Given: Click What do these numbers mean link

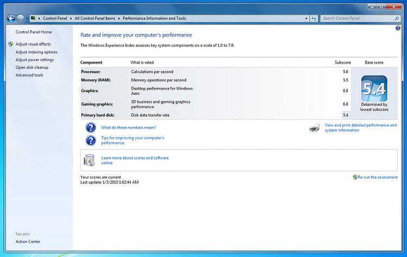Looking at the screenshot, I should tap(129, 127).
